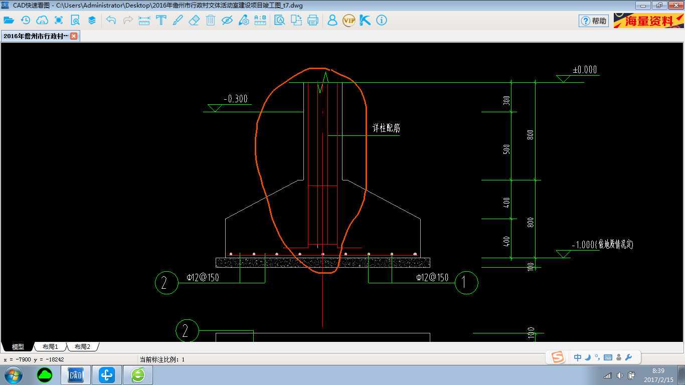Click the volume speaker tray icon
The image size is (685, 385).
click(x=620, y=375)
